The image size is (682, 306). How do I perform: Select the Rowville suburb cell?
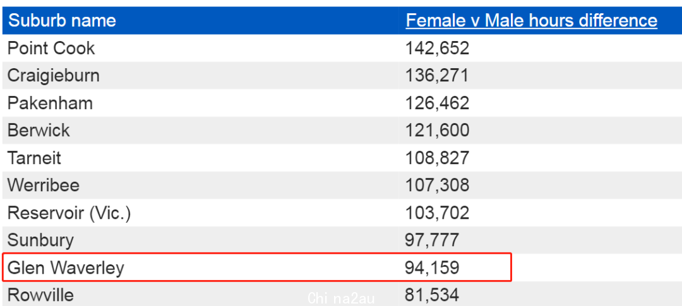coord(40,295)
